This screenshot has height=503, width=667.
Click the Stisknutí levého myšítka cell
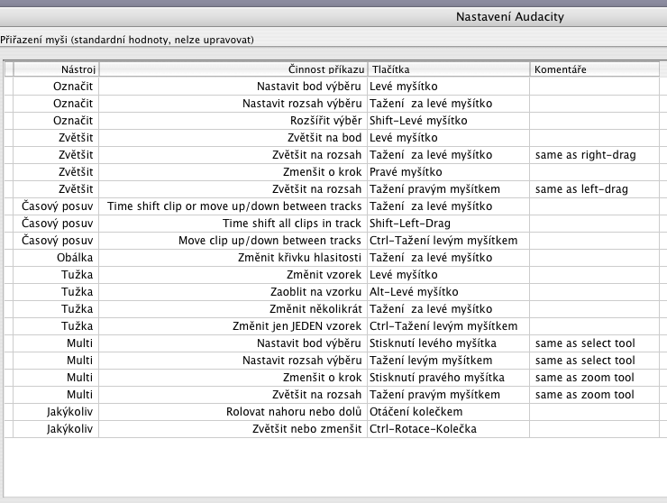(x=449, y=343)
